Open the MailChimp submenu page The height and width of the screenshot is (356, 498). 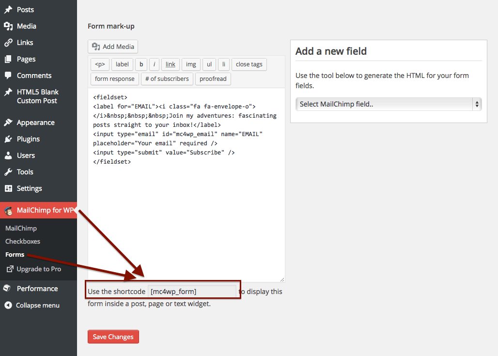(21, 228)
